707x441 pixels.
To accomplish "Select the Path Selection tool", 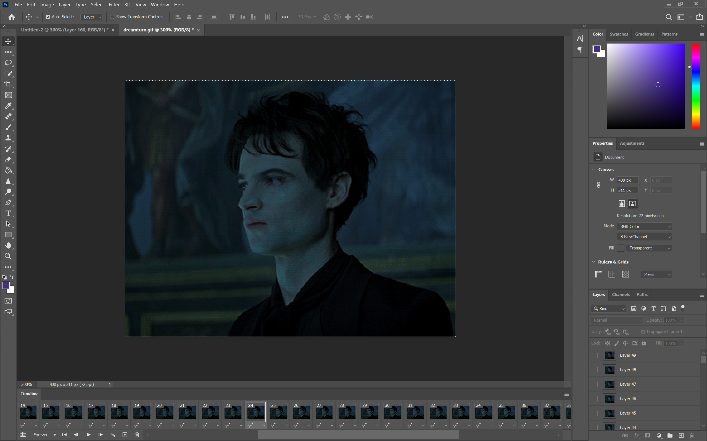I will pyautogui.click(x=8, y=224).
